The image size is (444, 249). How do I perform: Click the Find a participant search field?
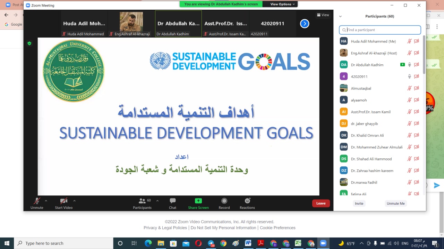[380, 30]
